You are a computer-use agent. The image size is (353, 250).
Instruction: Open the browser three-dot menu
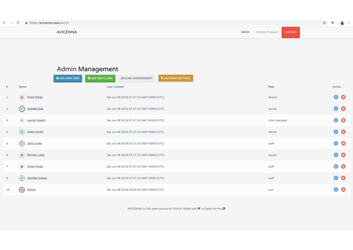click(349, 23)
